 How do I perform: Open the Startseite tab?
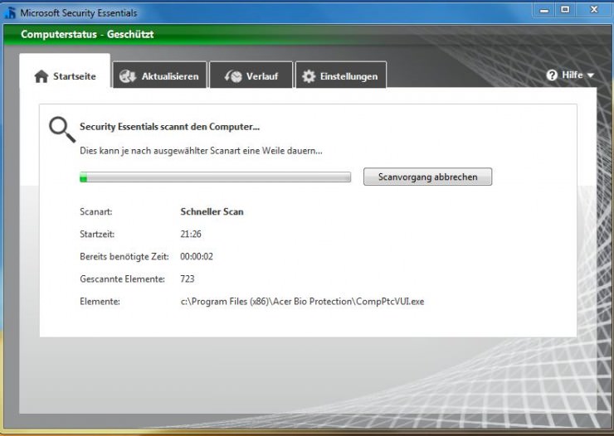(65, 72)
